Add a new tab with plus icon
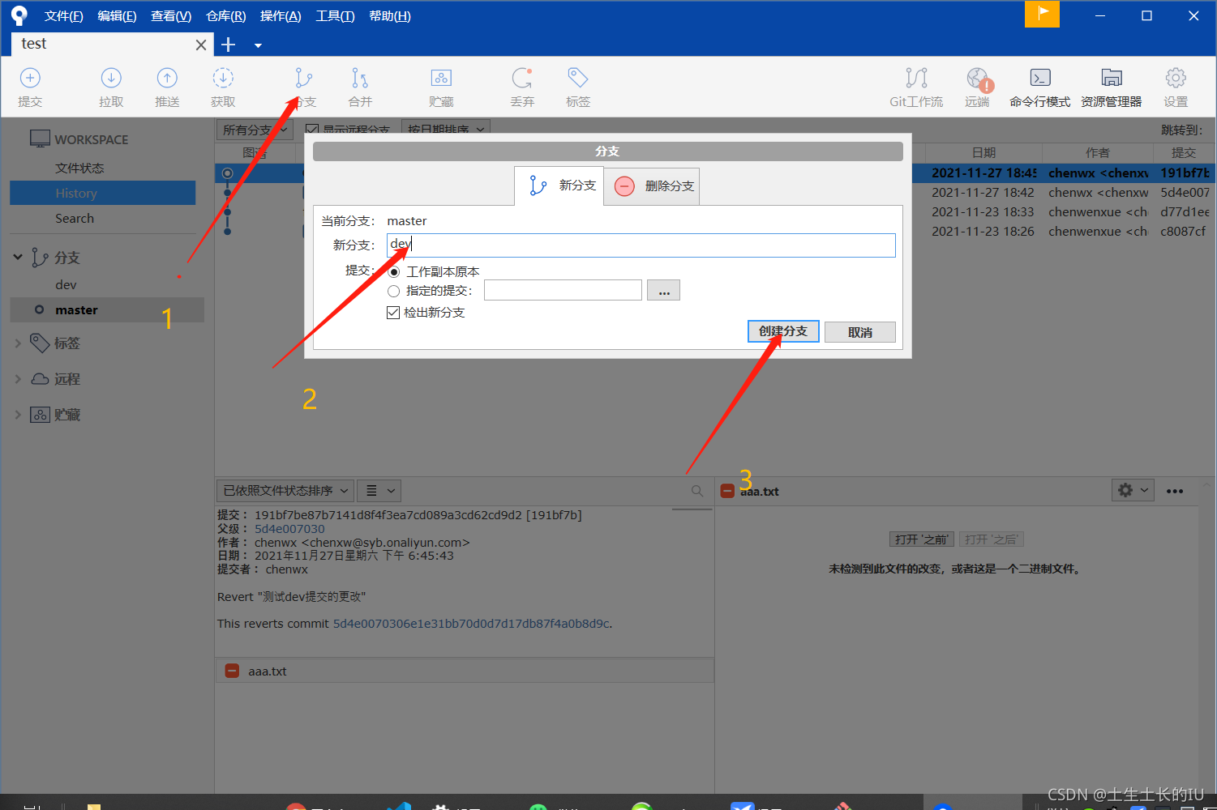The height and width of the screenshot is (810, 1217). (229, 45)
